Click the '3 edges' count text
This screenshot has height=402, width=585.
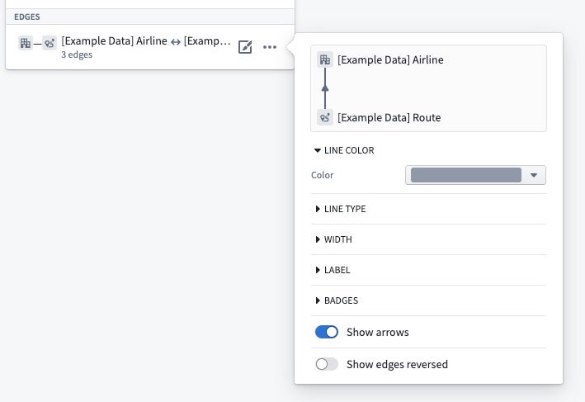point(77,54)
